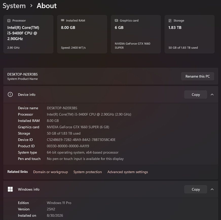Viewport: 221px width, 220px height.
Task: Open the Storage summary card
Action: [189, 34]
